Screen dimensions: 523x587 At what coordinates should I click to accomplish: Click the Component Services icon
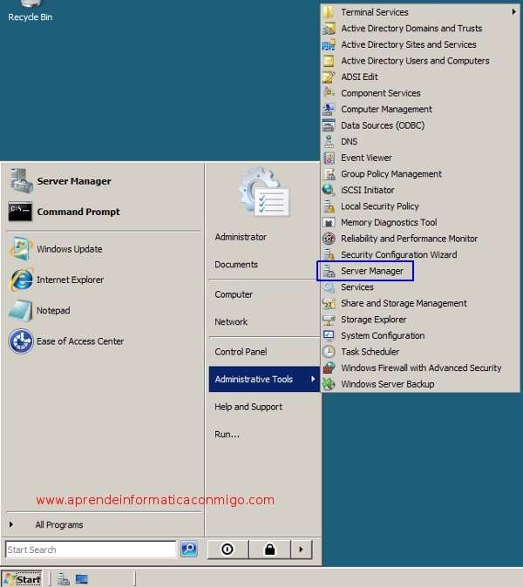point(329,93)
